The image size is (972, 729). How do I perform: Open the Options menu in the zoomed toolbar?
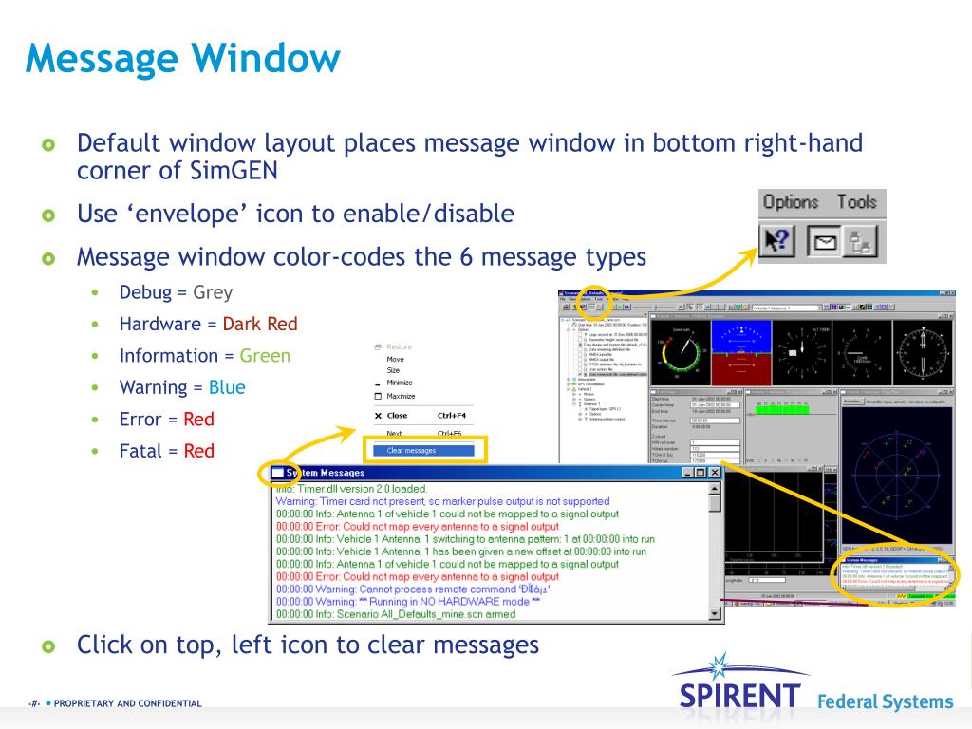pyautogui.click(x=791, y=202)
